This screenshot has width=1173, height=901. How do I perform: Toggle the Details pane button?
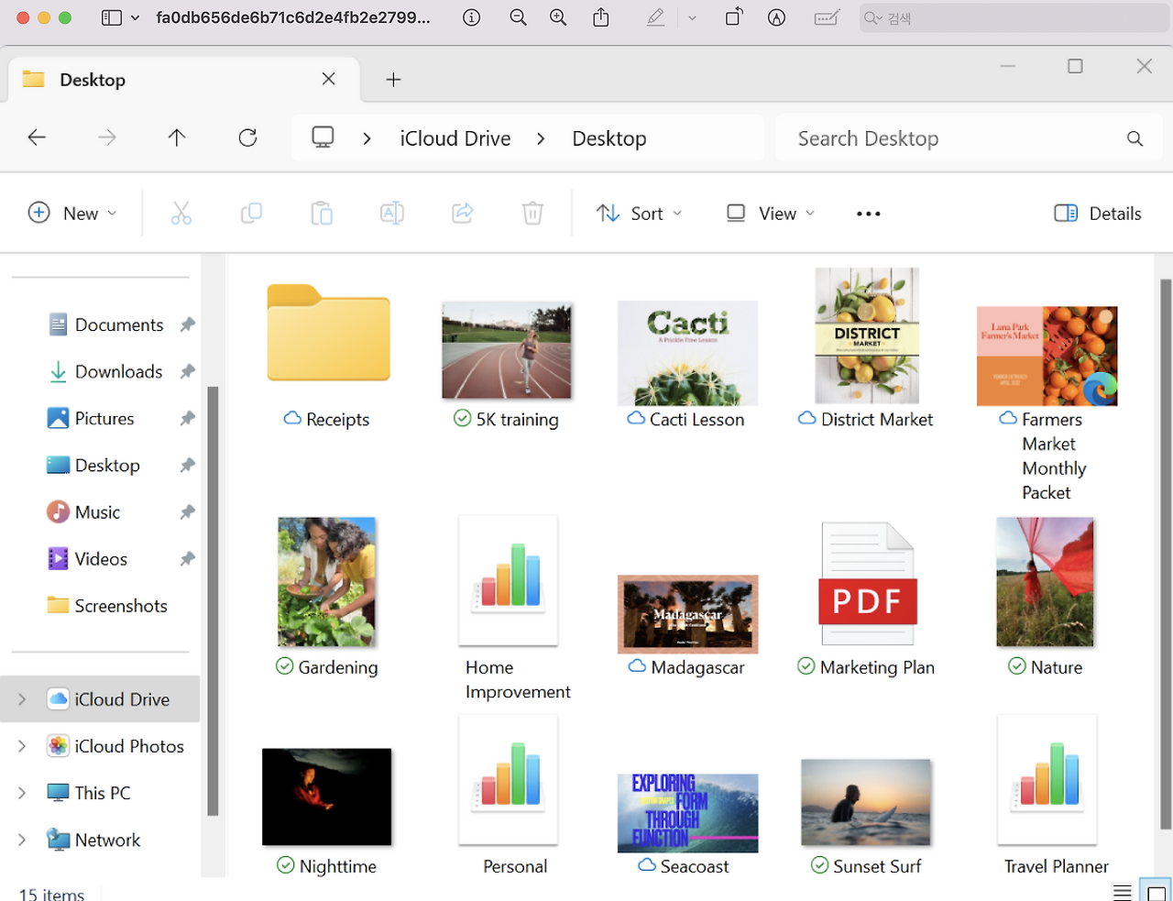coord(1098,214)
